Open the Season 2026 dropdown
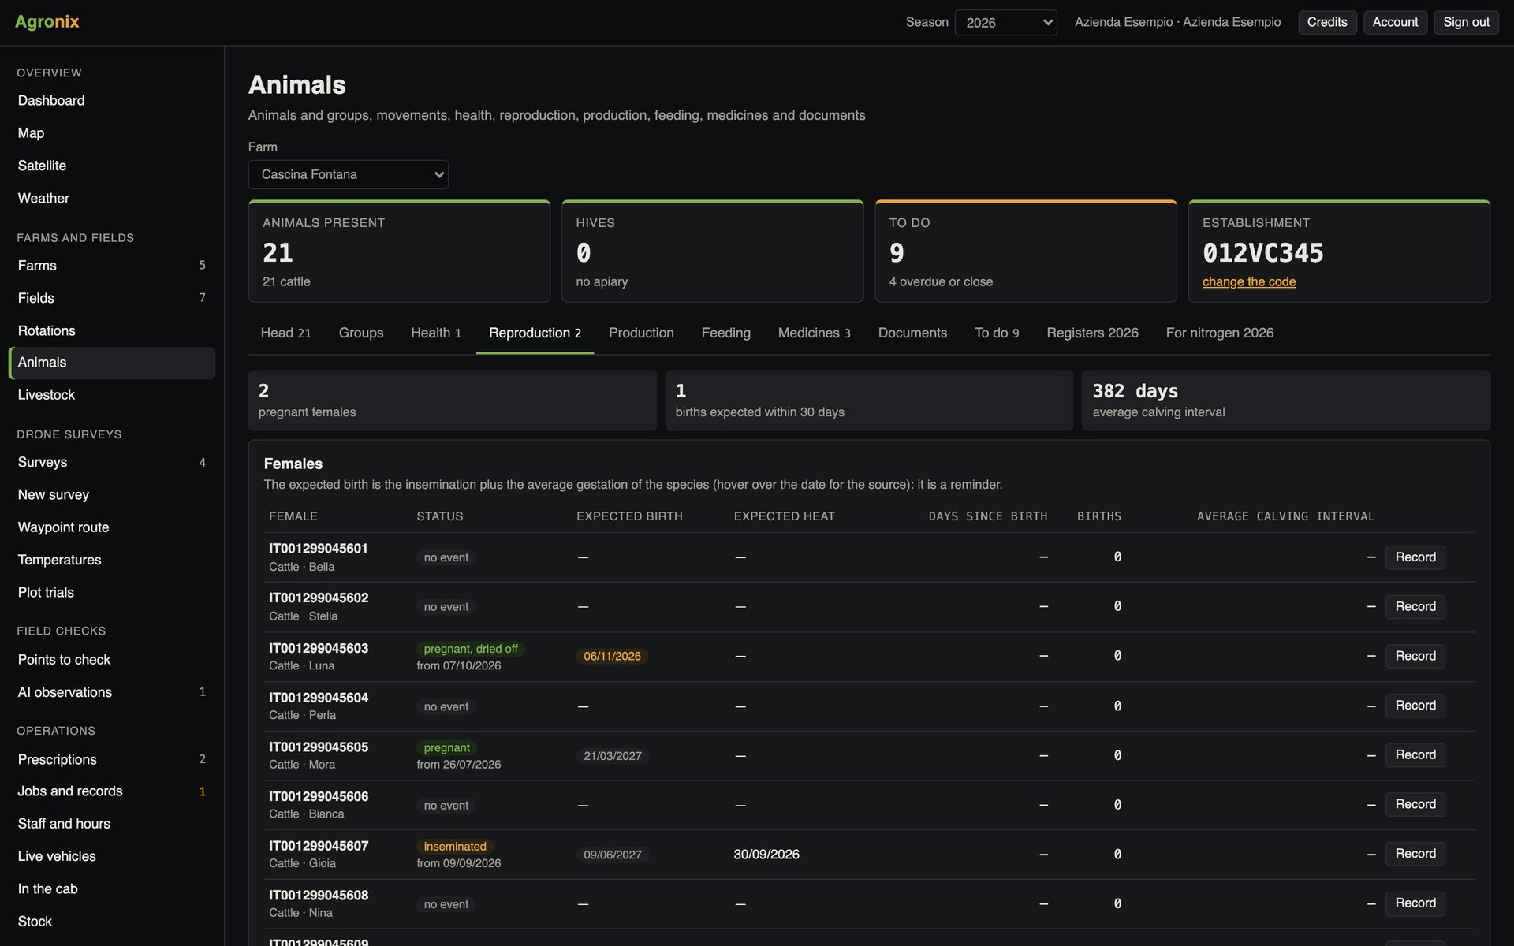Viewport: 1514px width, 946px height. 1005,22
